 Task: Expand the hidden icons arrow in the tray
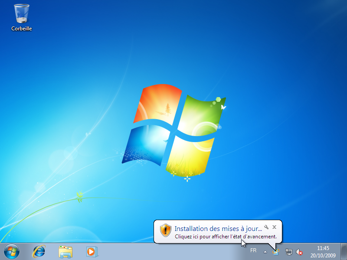pyautogui.click(x=265, y=251)
